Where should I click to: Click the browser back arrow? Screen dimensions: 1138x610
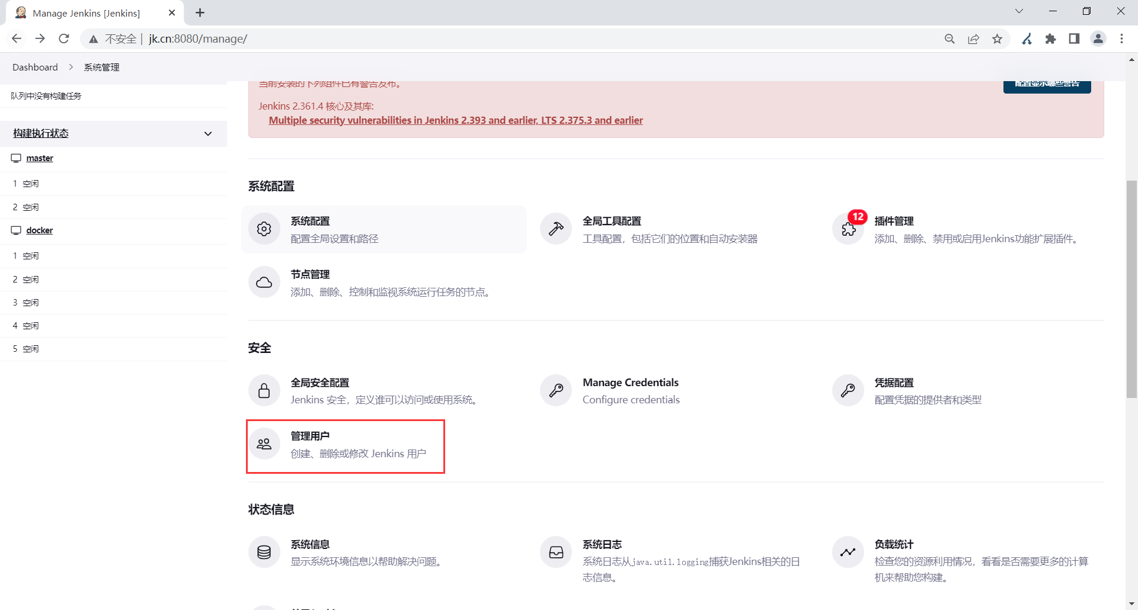[x=17, y=38]
